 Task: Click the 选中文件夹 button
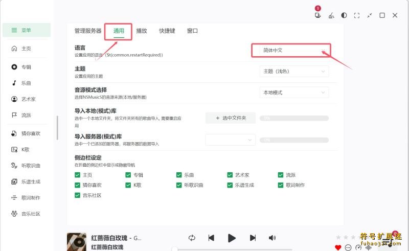[231, 118]
